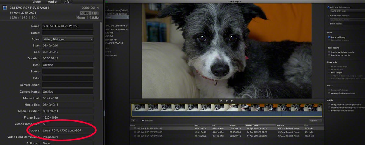This screenshot has height=145, width=365.
Task: Jump to next clip in viewer
Action: (x=232, y=101)
